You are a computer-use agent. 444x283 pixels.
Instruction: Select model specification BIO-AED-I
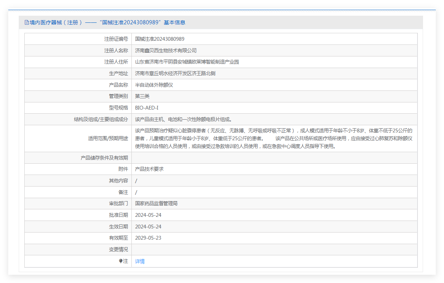146,108
